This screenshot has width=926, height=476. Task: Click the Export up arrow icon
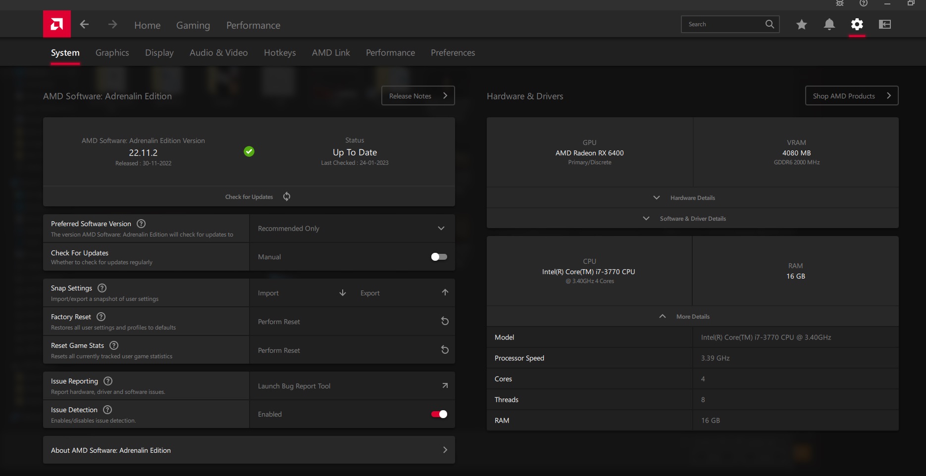point(445,292)
